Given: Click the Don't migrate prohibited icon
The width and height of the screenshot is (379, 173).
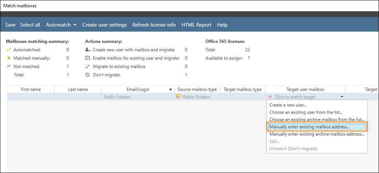Looking at the screenshot, I should point(88,75).
